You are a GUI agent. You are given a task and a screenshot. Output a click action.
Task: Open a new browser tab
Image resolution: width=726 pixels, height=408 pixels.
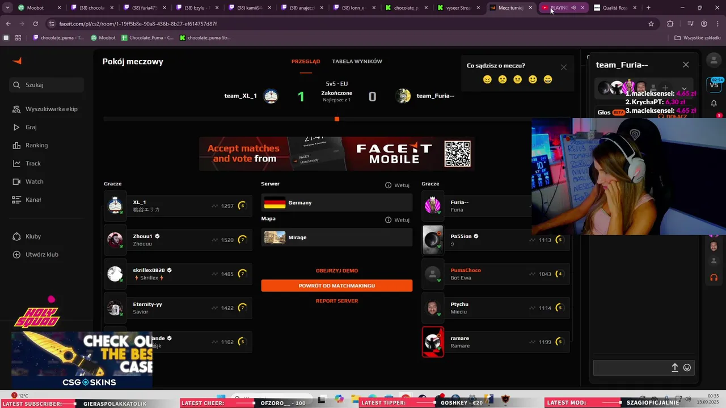[x=648, y=8]
